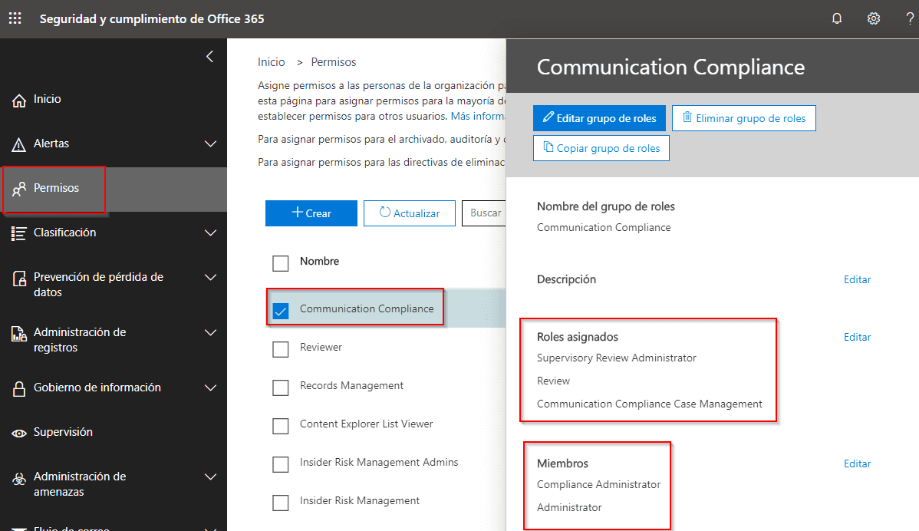
Task: Expand the Alertas section chevron
Action: pyautogui.click(x=210, y=143)
